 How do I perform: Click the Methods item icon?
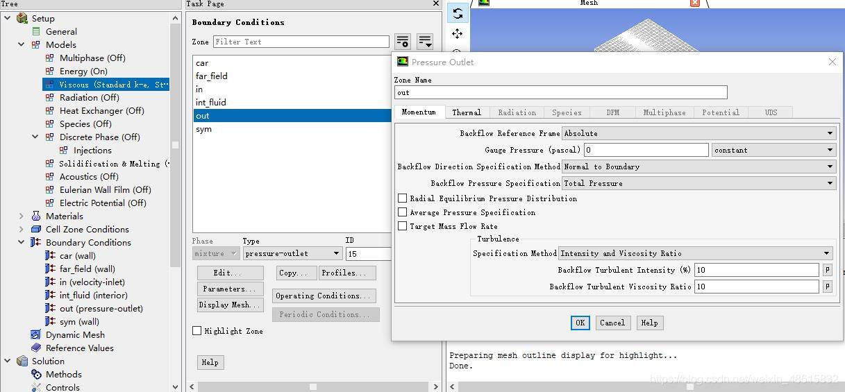pyautogui.click(x=36, y=374)
